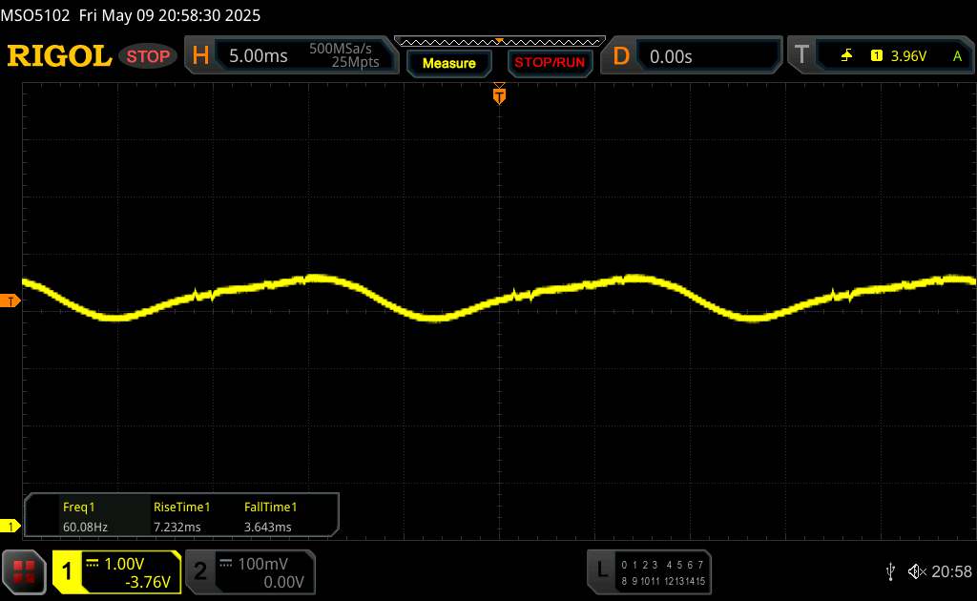
Task: Mute the beeper speaker icon
Action: (916, 571)
